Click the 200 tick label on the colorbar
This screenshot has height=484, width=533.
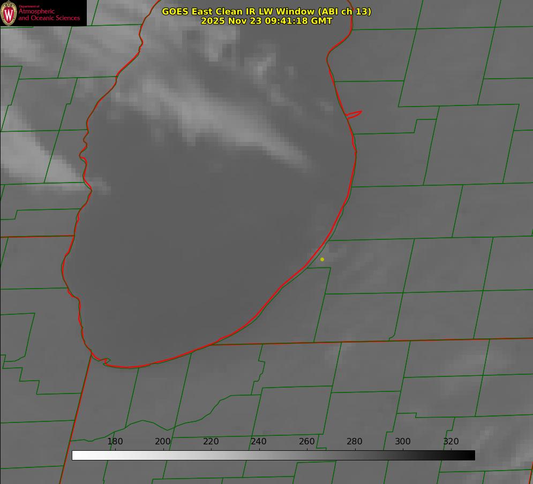(163, 441)
